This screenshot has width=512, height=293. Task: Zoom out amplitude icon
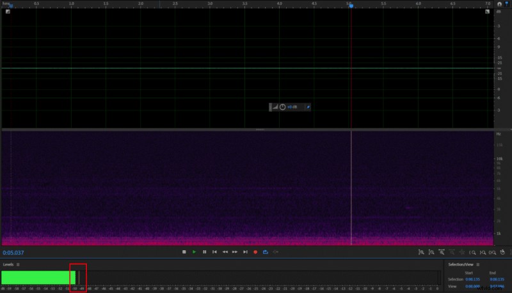(431, 252)
